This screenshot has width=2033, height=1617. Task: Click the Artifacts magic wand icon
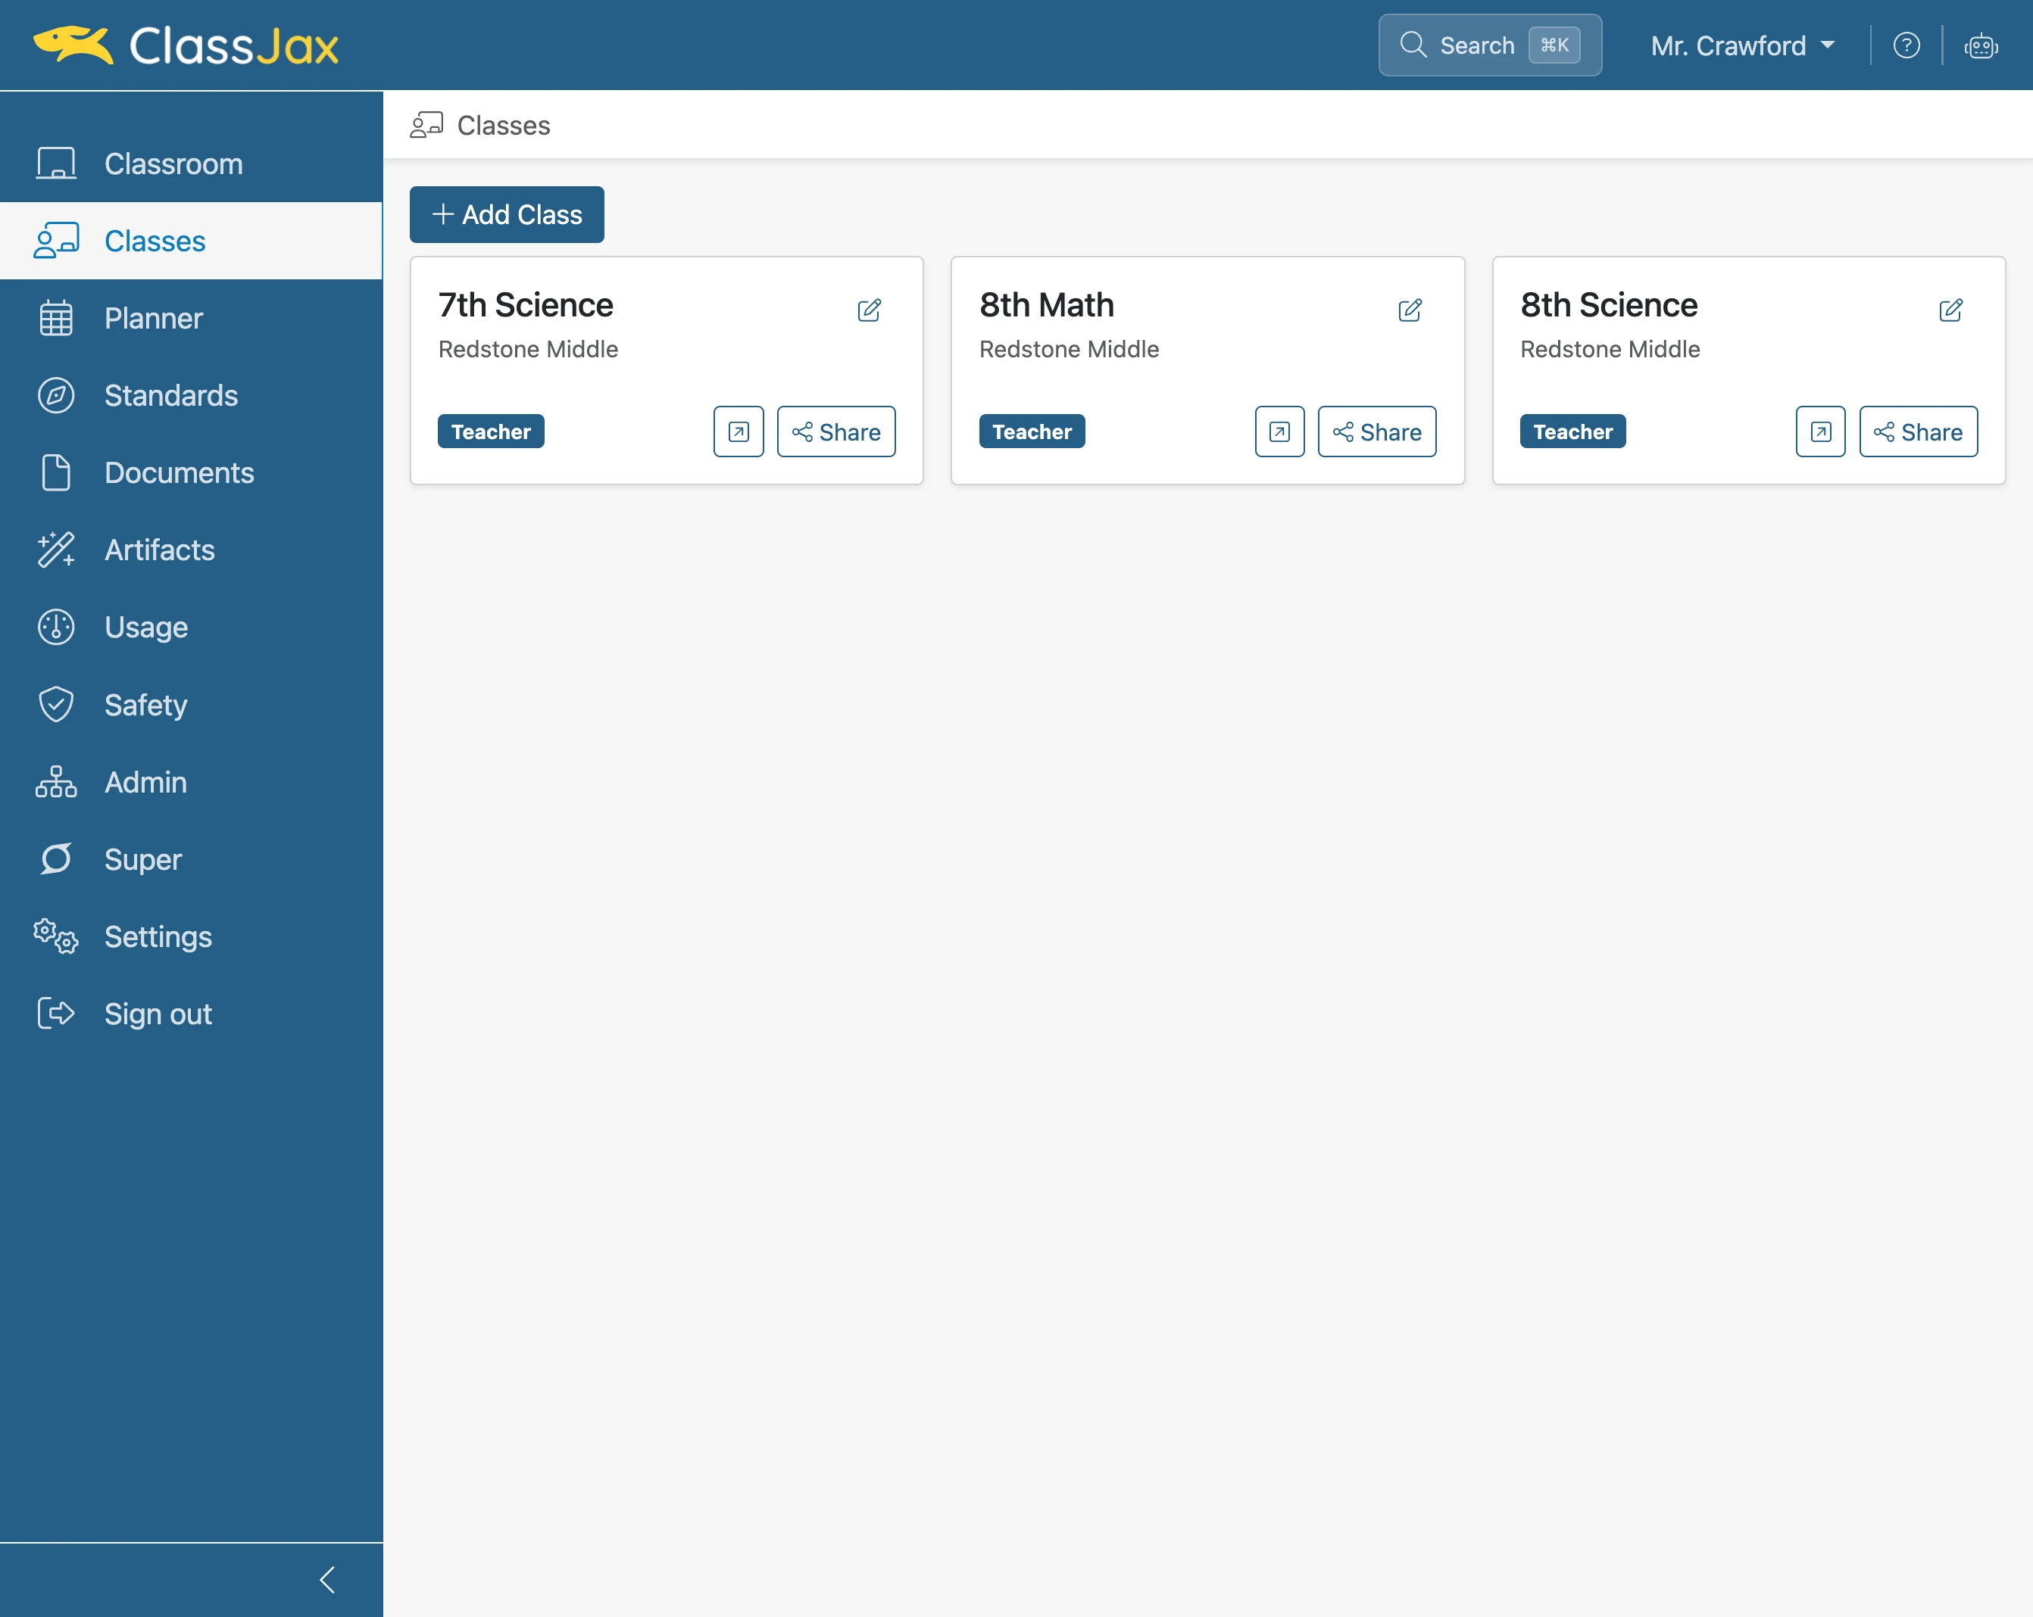57,550
